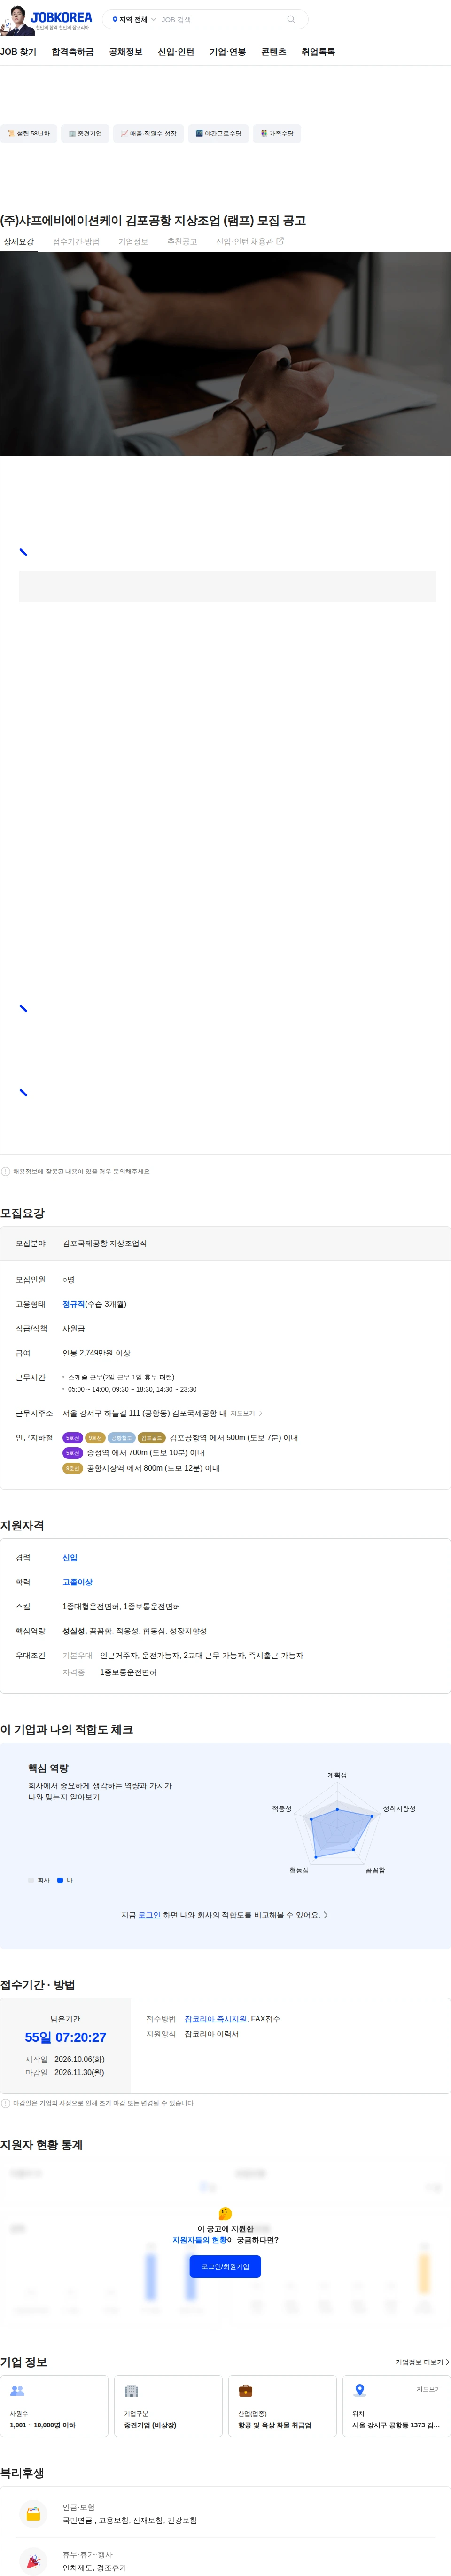Screen dimensions: 451x2576
Task: Click the 나 legend marker
Action: click(60, 1880)
